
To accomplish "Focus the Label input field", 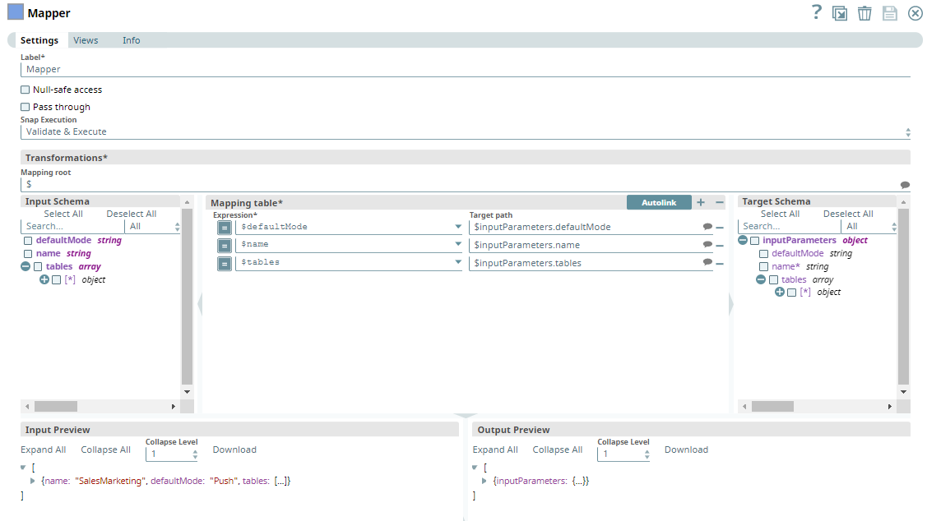I will click(466, 69).
